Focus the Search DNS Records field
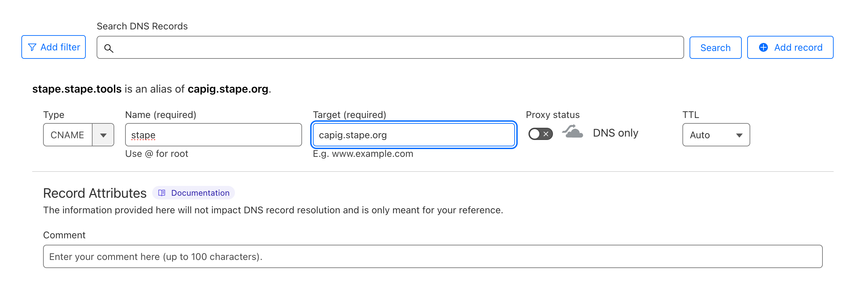 pos(390,47)
